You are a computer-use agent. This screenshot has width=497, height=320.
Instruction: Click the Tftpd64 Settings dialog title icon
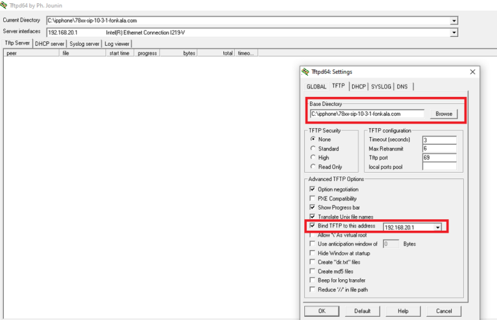point(305,72)
